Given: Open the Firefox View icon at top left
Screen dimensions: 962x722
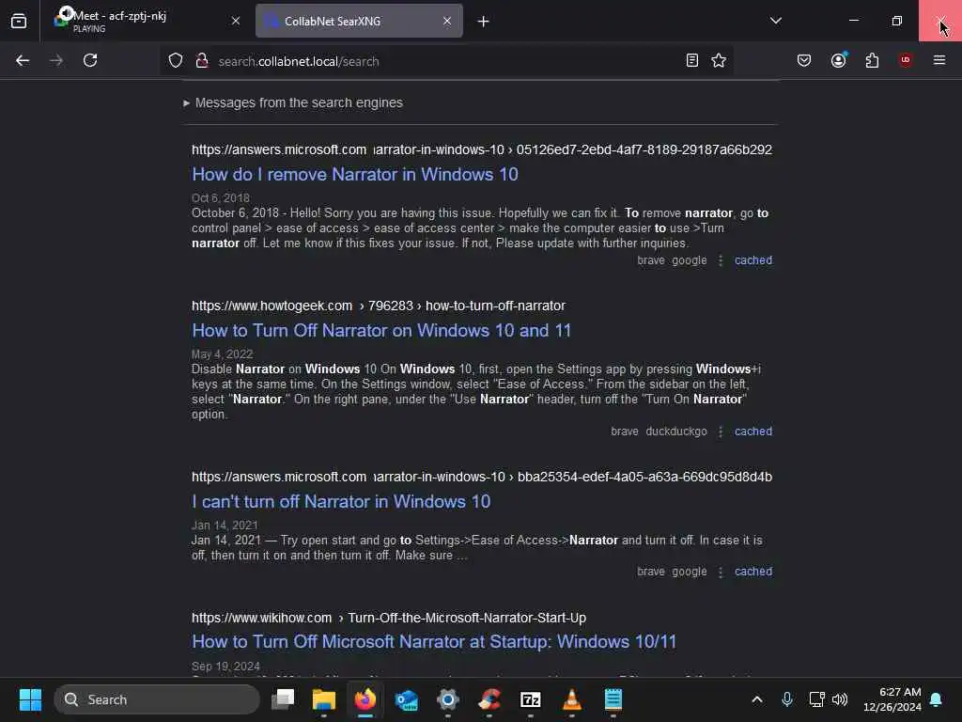Looking at the screenshot, I should point(19,21).
